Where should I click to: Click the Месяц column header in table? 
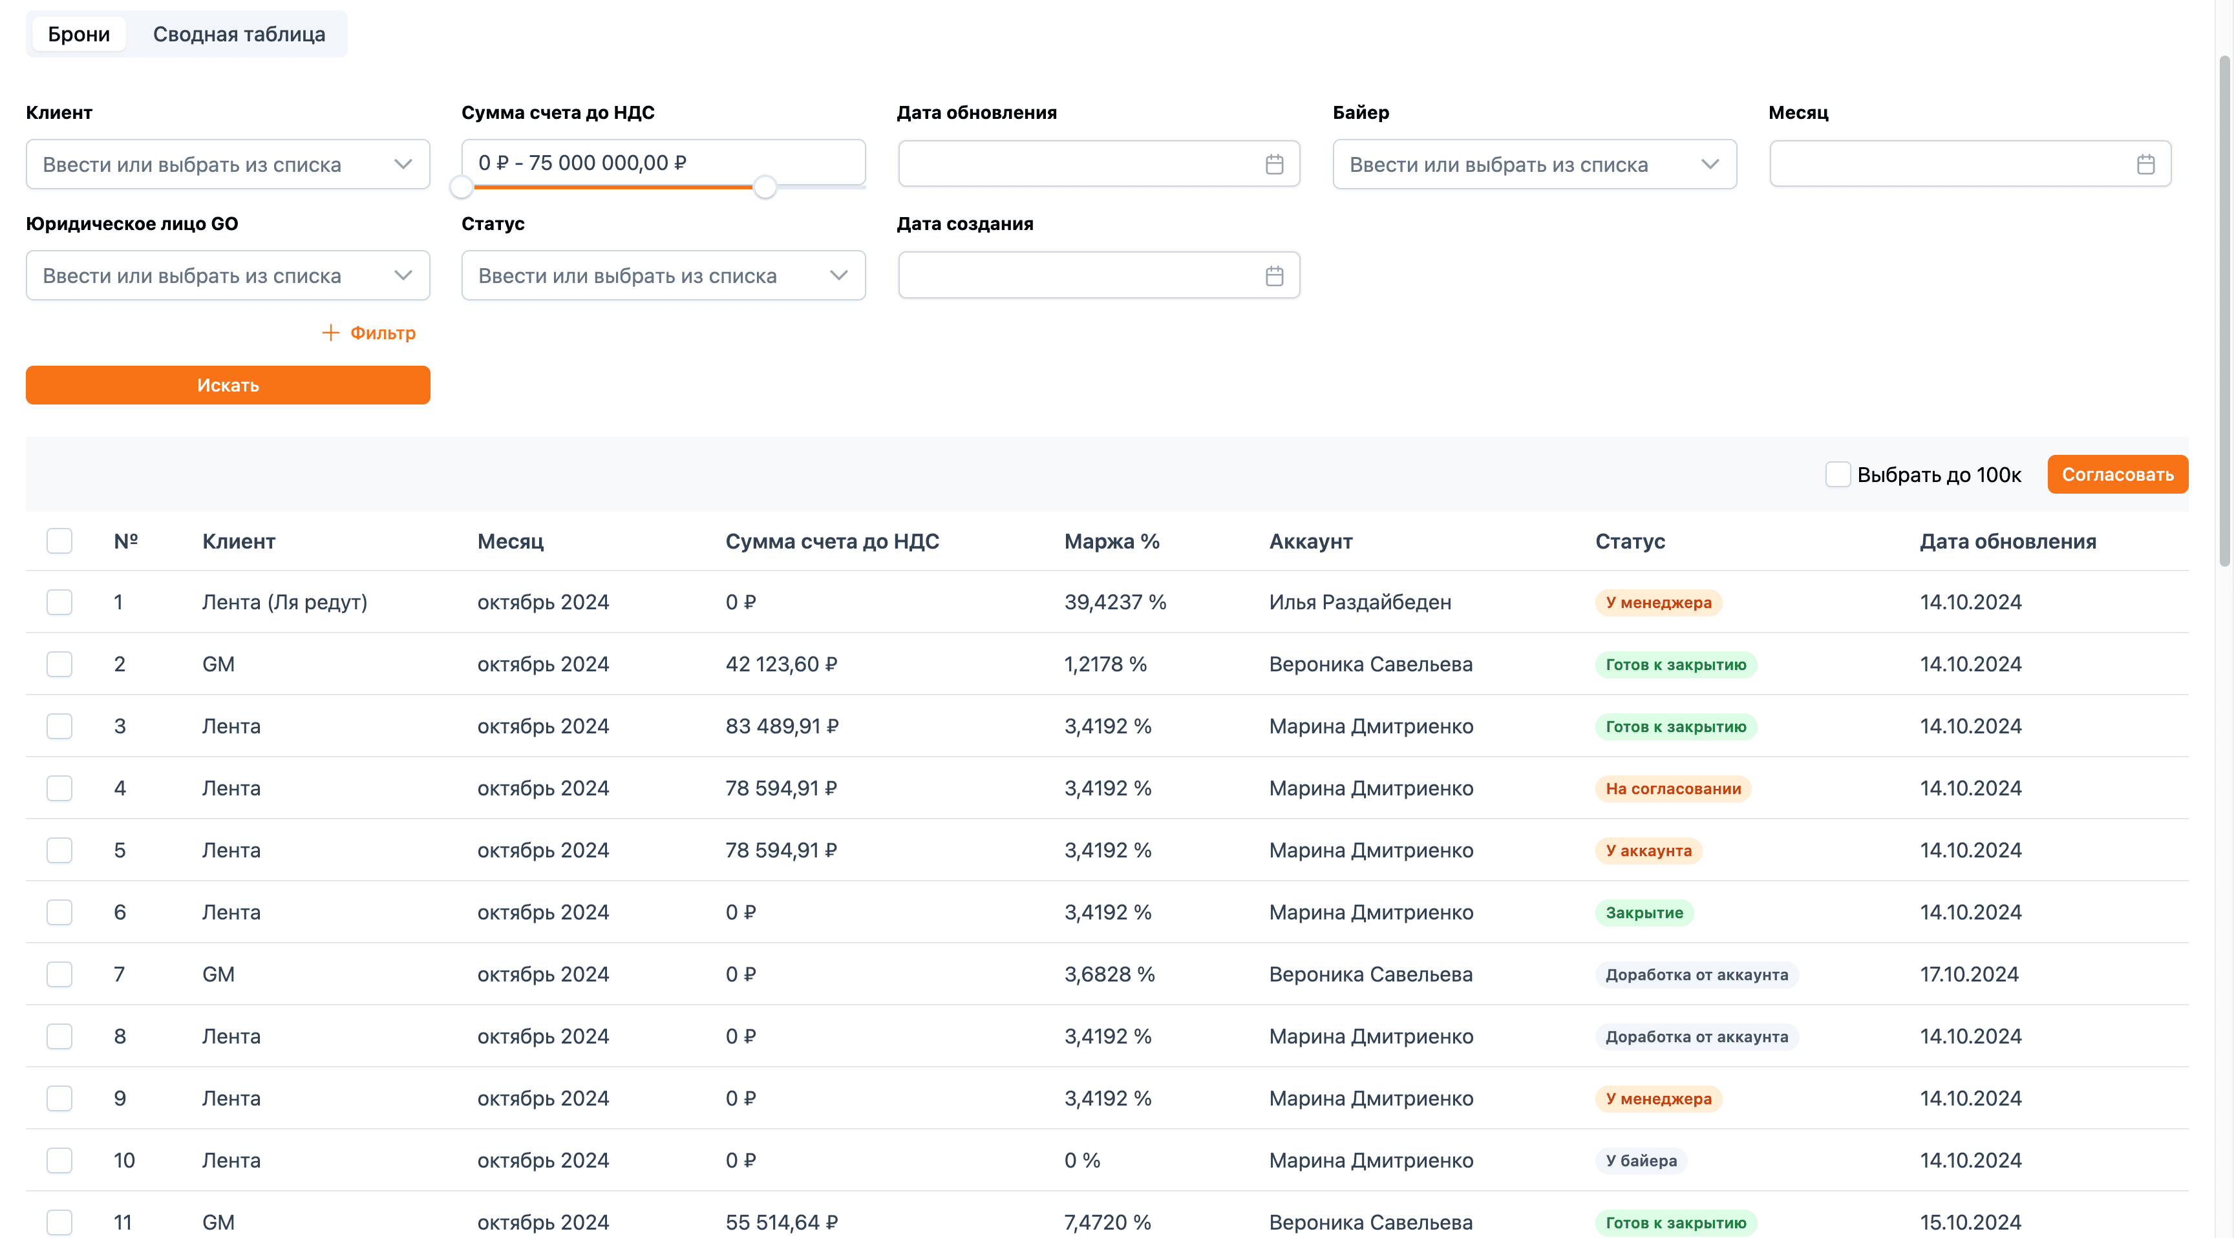(x=510, y=541)
